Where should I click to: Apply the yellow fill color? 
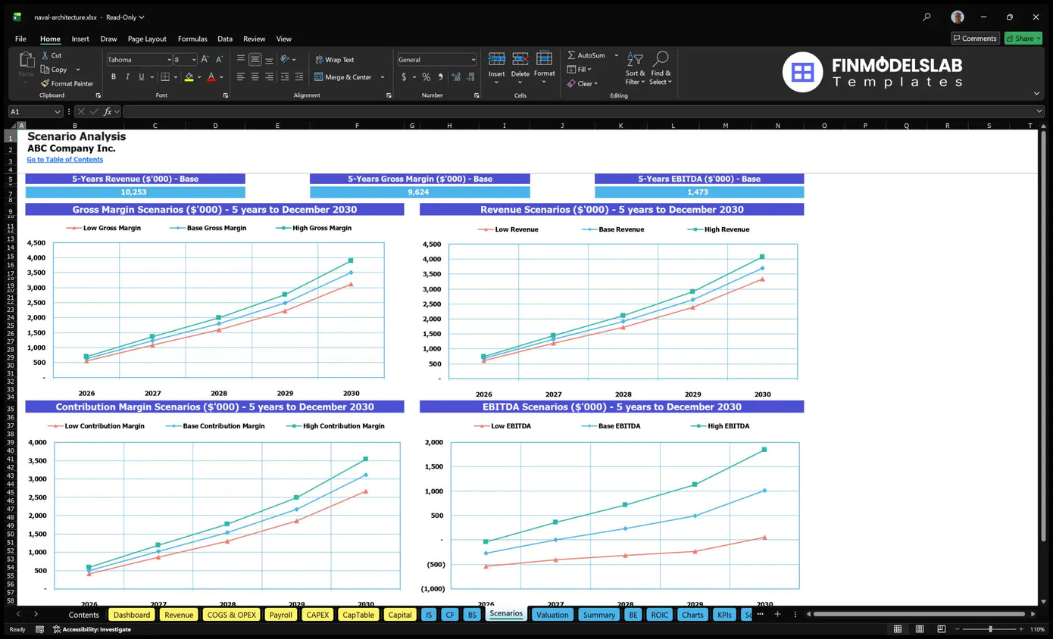pos(189,76)
